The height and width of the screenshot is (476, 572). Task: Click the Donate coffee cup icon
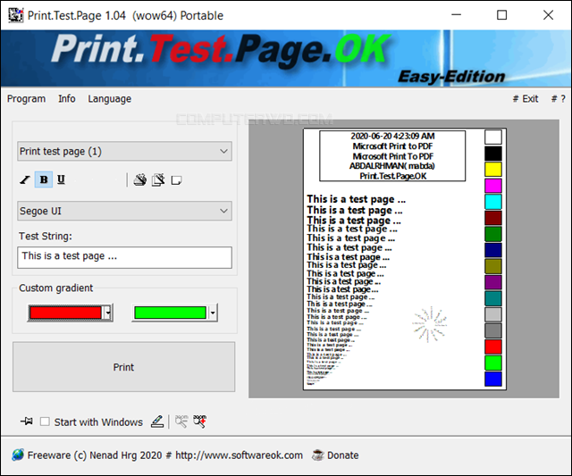[x=318, y=455]
